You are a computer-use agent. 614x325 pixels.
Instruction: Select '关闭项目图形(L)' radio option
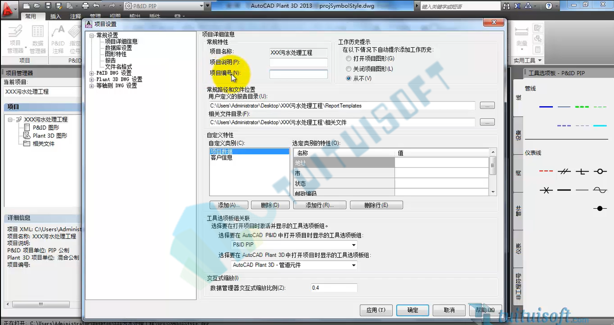tap(349, 69)
